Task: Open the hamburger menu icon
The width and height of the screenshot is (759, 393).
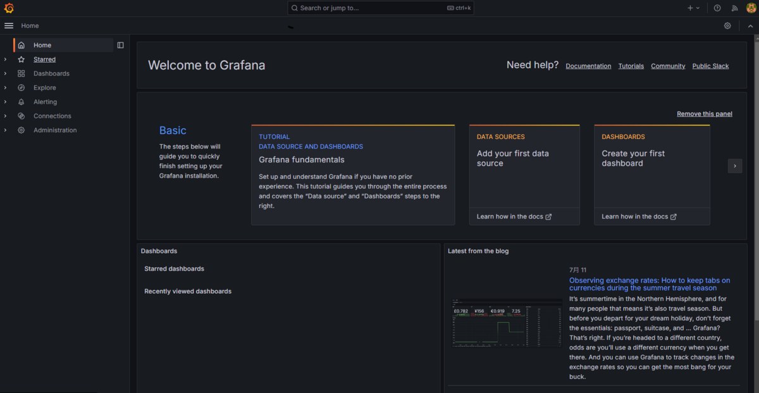Action: point(9,26)
